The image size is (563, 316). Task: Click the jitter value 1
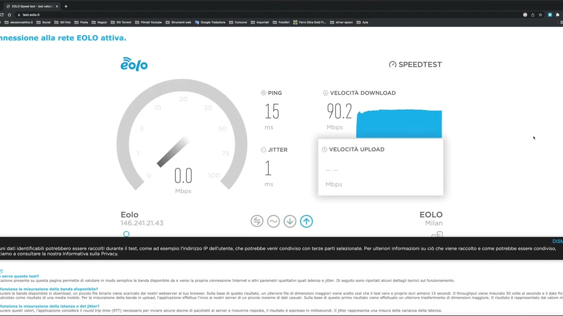(x=268, y=169)
